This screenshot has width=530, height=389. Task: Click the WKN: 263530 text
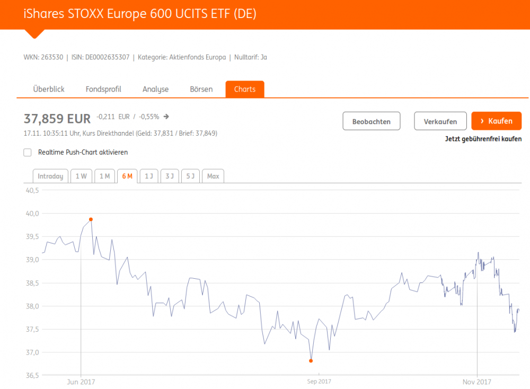(x=43, y=57)
